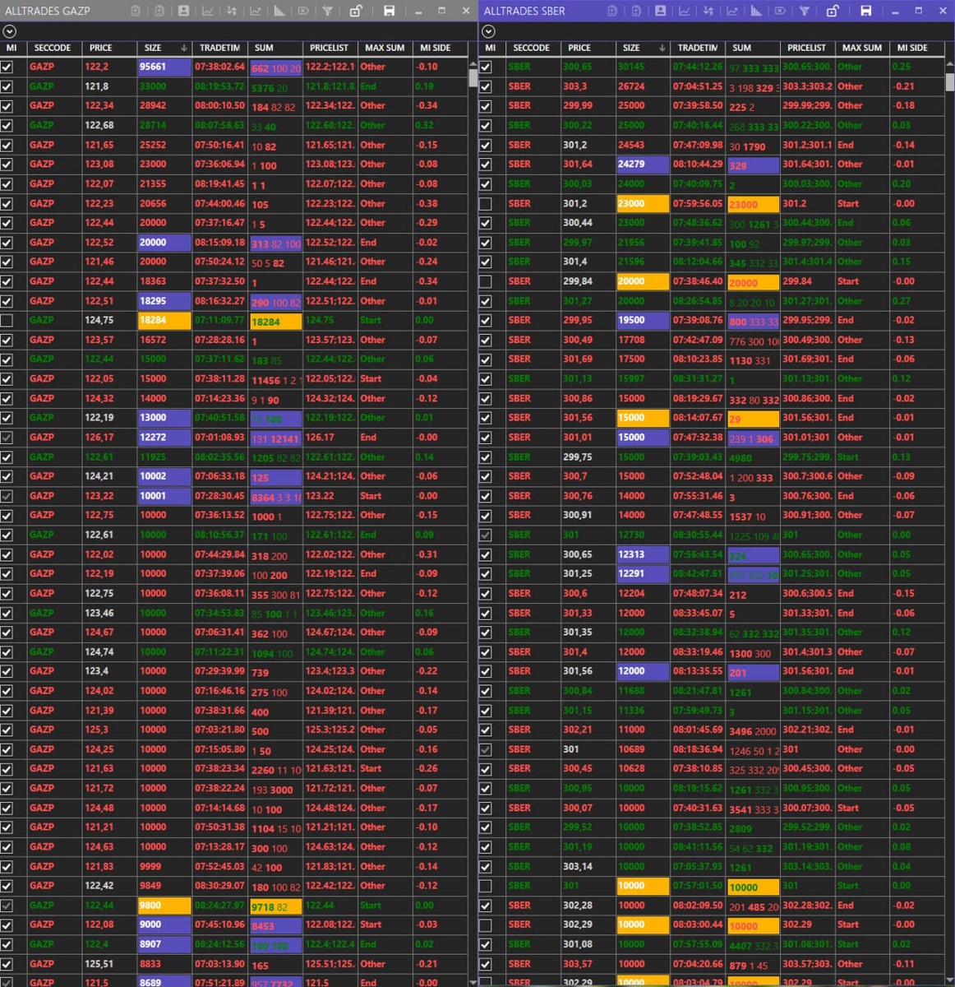The image size is (955, 987).
Task: Click GAZP trade time 08:30:29.07
Action: [x=219, y=886]
